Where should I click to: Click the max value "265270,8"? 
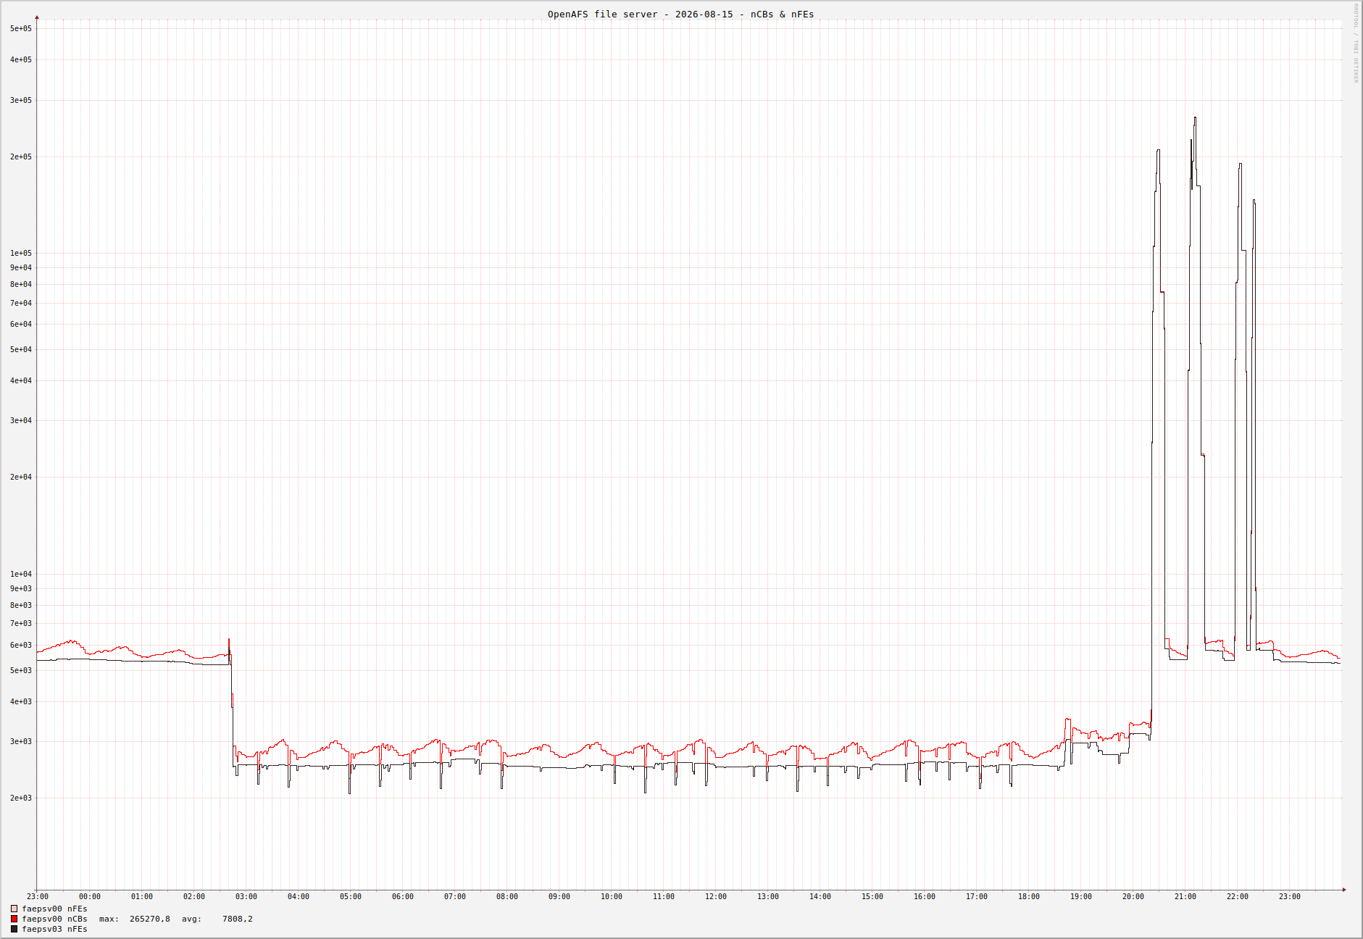(x=150, y=919)
